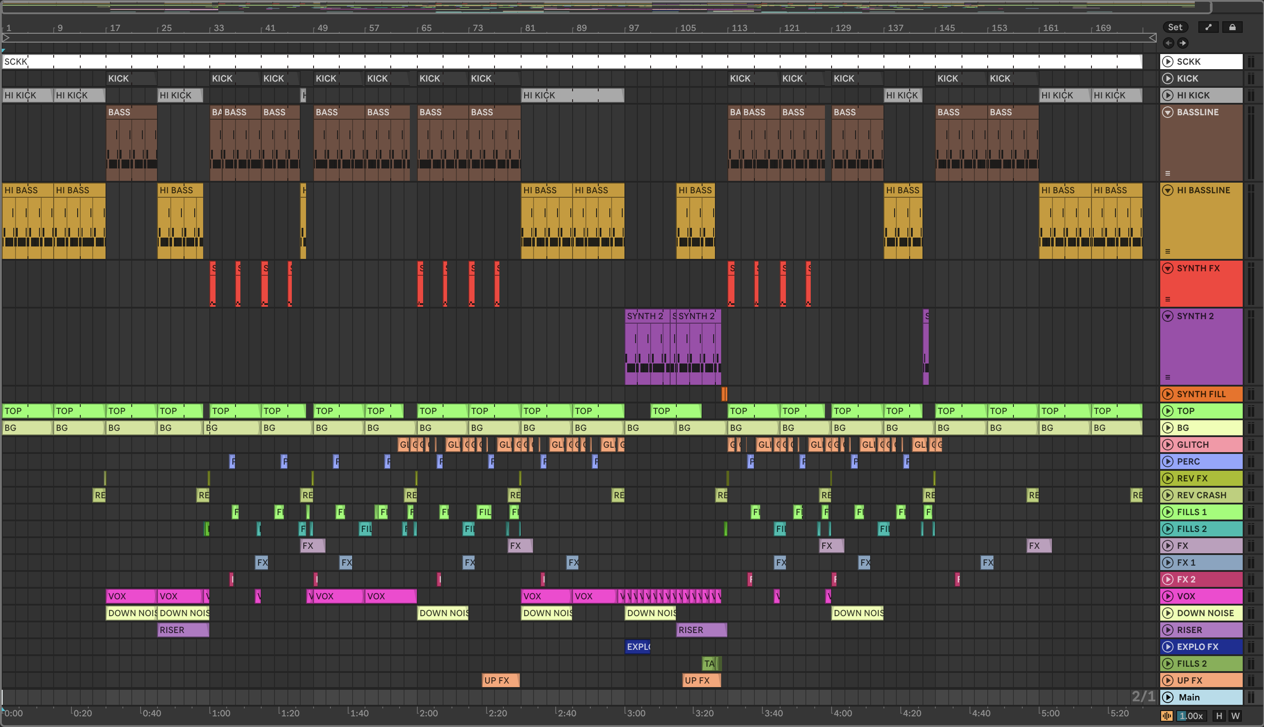This screenshot has height=727, width=1264.
Task: Click the automation mode icon next to Set
Action: click(x=1208, y=27)
